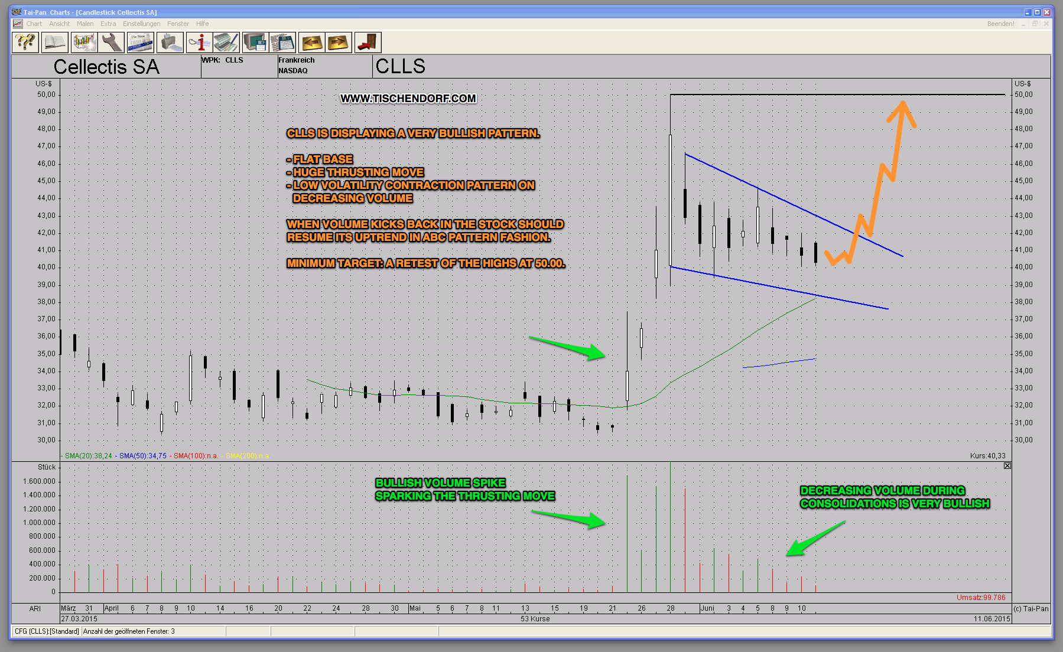This screenshot has width=1063, height=652.
Task: Click the Beenden! button
Action: (x=1000, y=24)
